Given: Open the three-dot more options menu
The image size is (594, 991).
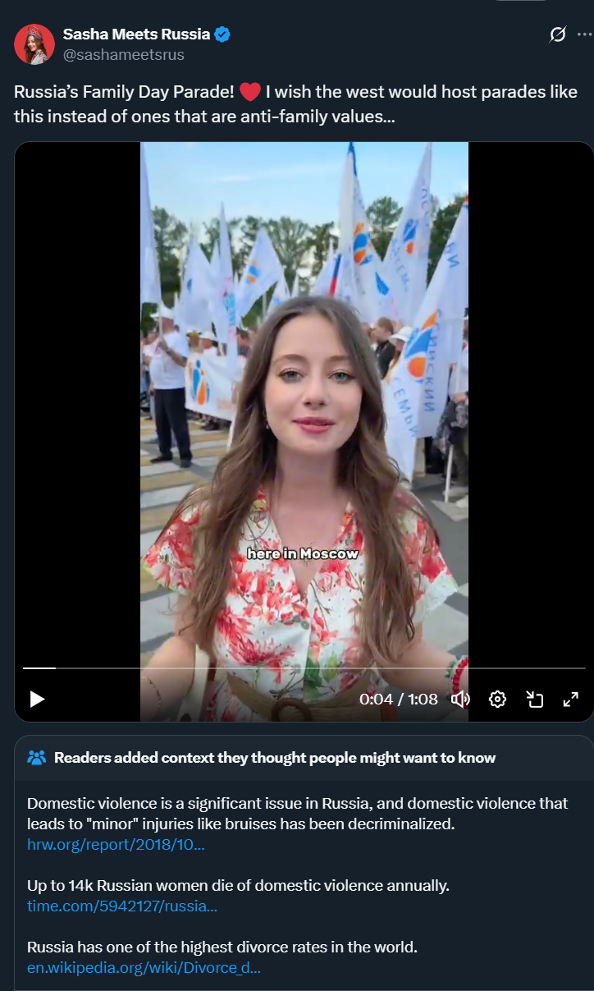Looking at the screenshot, I should (584, 34).
